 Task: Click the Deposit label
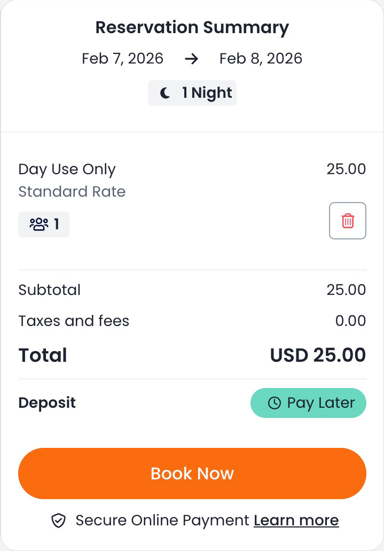click(47, 403)
